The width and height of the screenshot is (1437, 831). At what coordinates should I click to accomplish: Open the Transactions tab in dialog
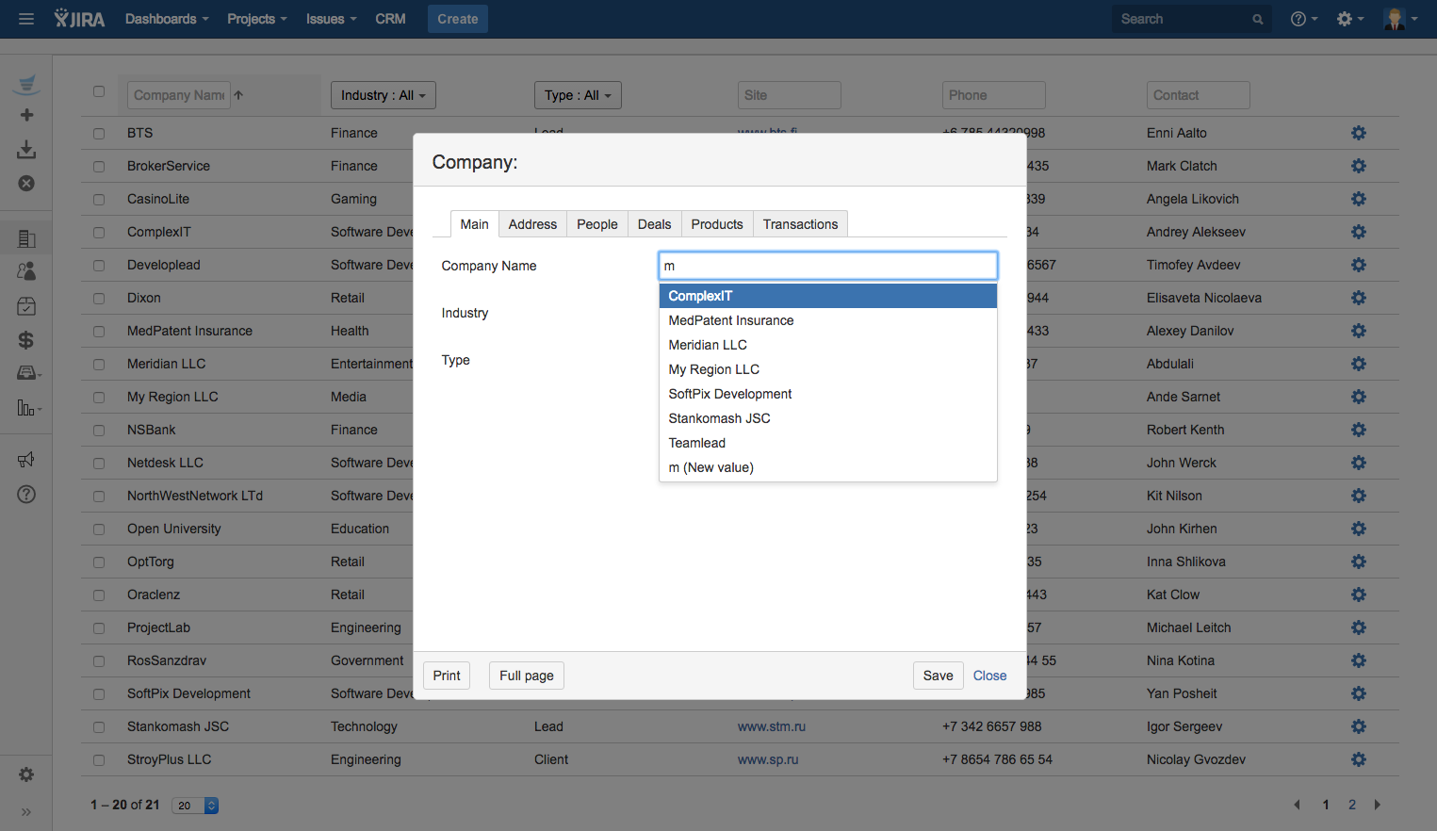pos(800,224)
